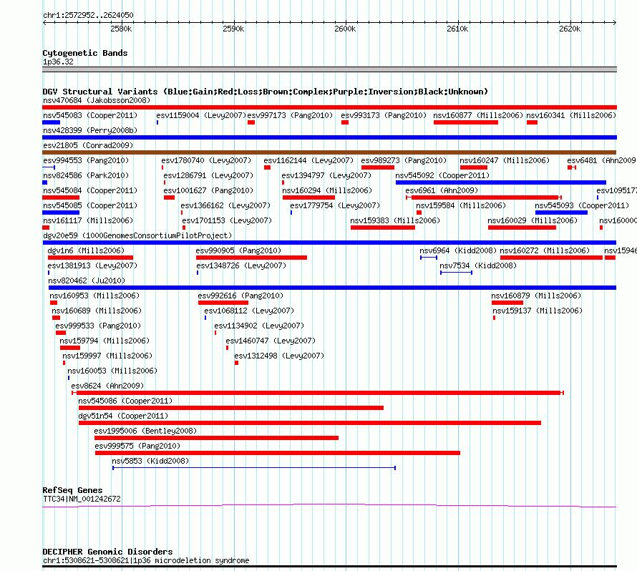Image resolution: width=637 pixels, height=571 pixels.
Task: Select nsv160689 (Mills2006) variant
Action: point(56,318)
